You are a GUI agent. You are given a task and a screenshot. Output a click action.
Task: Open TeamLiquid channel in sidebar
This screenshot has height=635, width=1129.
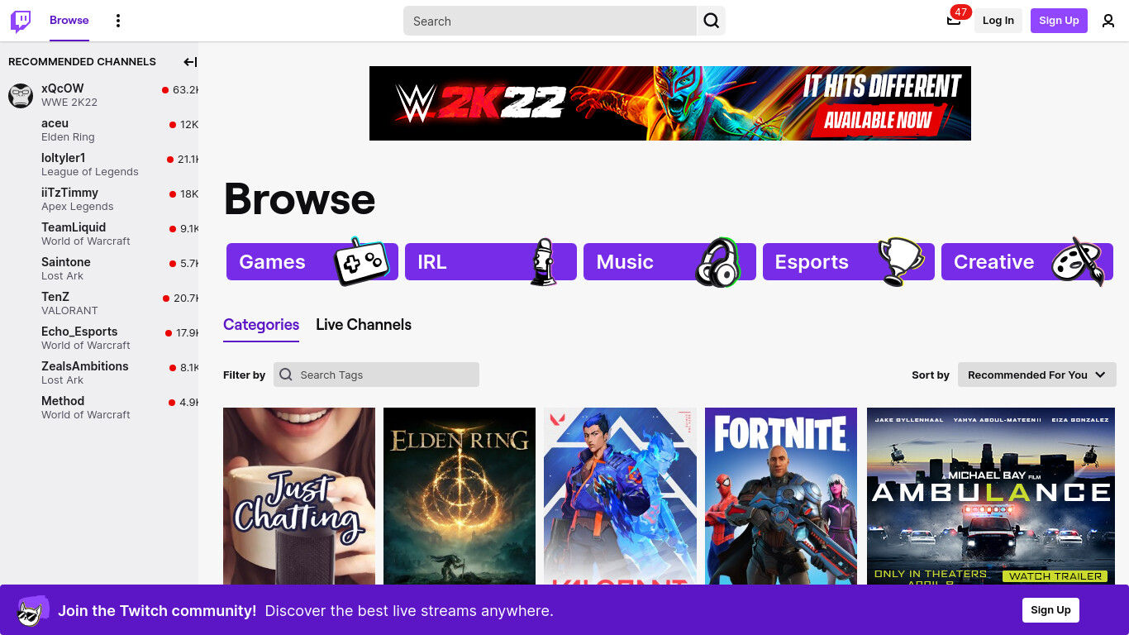(x=99, y=234)
